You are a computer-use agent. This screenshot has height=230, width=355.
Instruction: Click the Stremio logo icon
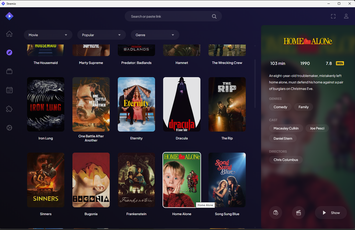coord(9,16)
